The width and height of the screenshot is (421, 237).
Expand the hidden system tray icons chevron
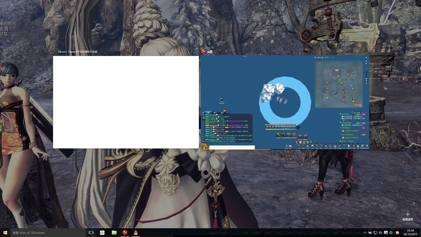tap(365, 233)
